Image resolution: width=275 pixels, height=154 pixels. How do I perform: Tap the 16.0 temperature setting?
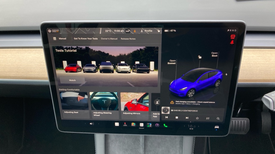click(191, 126)
